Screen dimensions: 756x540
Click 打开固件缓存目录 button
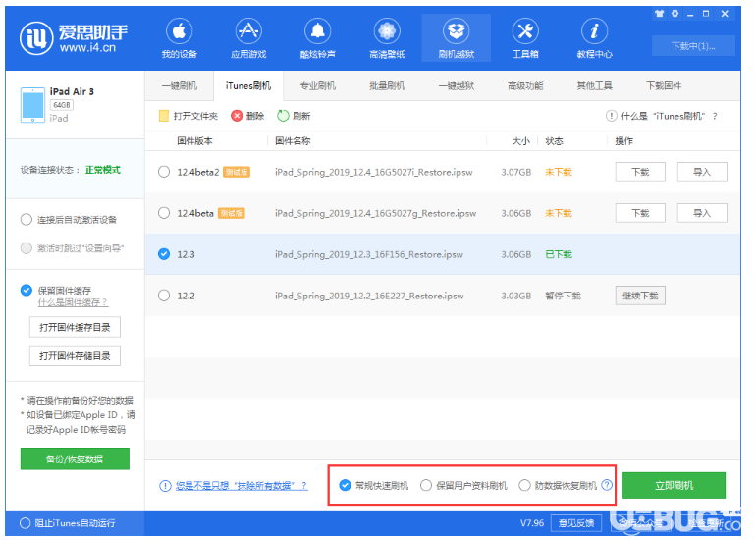click(x=75, y=327)
